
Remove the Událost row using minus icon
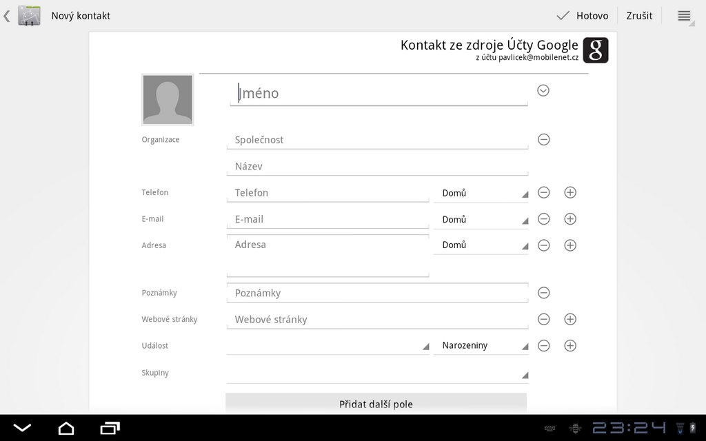(x=543, y=346)
